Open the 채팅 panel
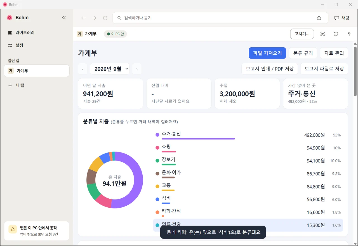358x246 pixels. pyautogui.click(x=342, y=18)
